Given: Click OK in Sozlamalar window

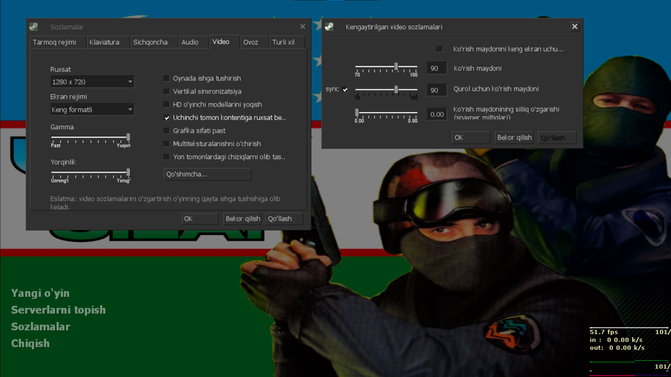Looking at the screenshot, I should (200, 219).
